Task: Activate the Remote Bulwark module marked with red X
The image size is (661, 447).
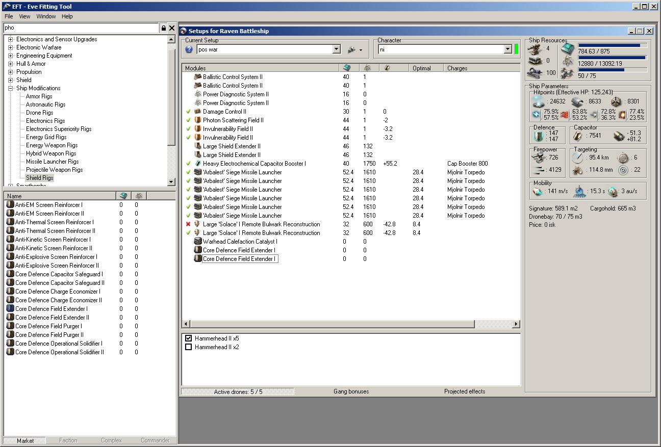Action: (188, 224)
